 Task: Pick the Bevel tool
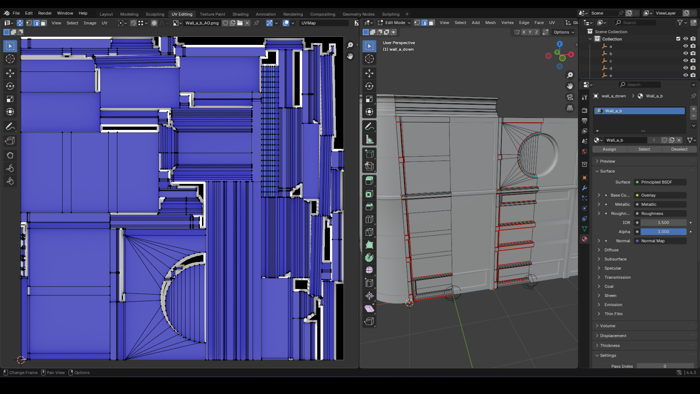click(x=369, y=206)
